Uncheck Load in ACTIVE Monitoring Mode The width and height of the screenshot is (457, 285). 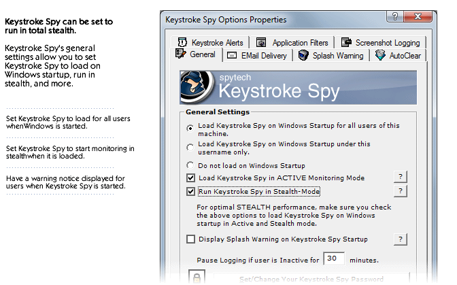tap(190, 178)
